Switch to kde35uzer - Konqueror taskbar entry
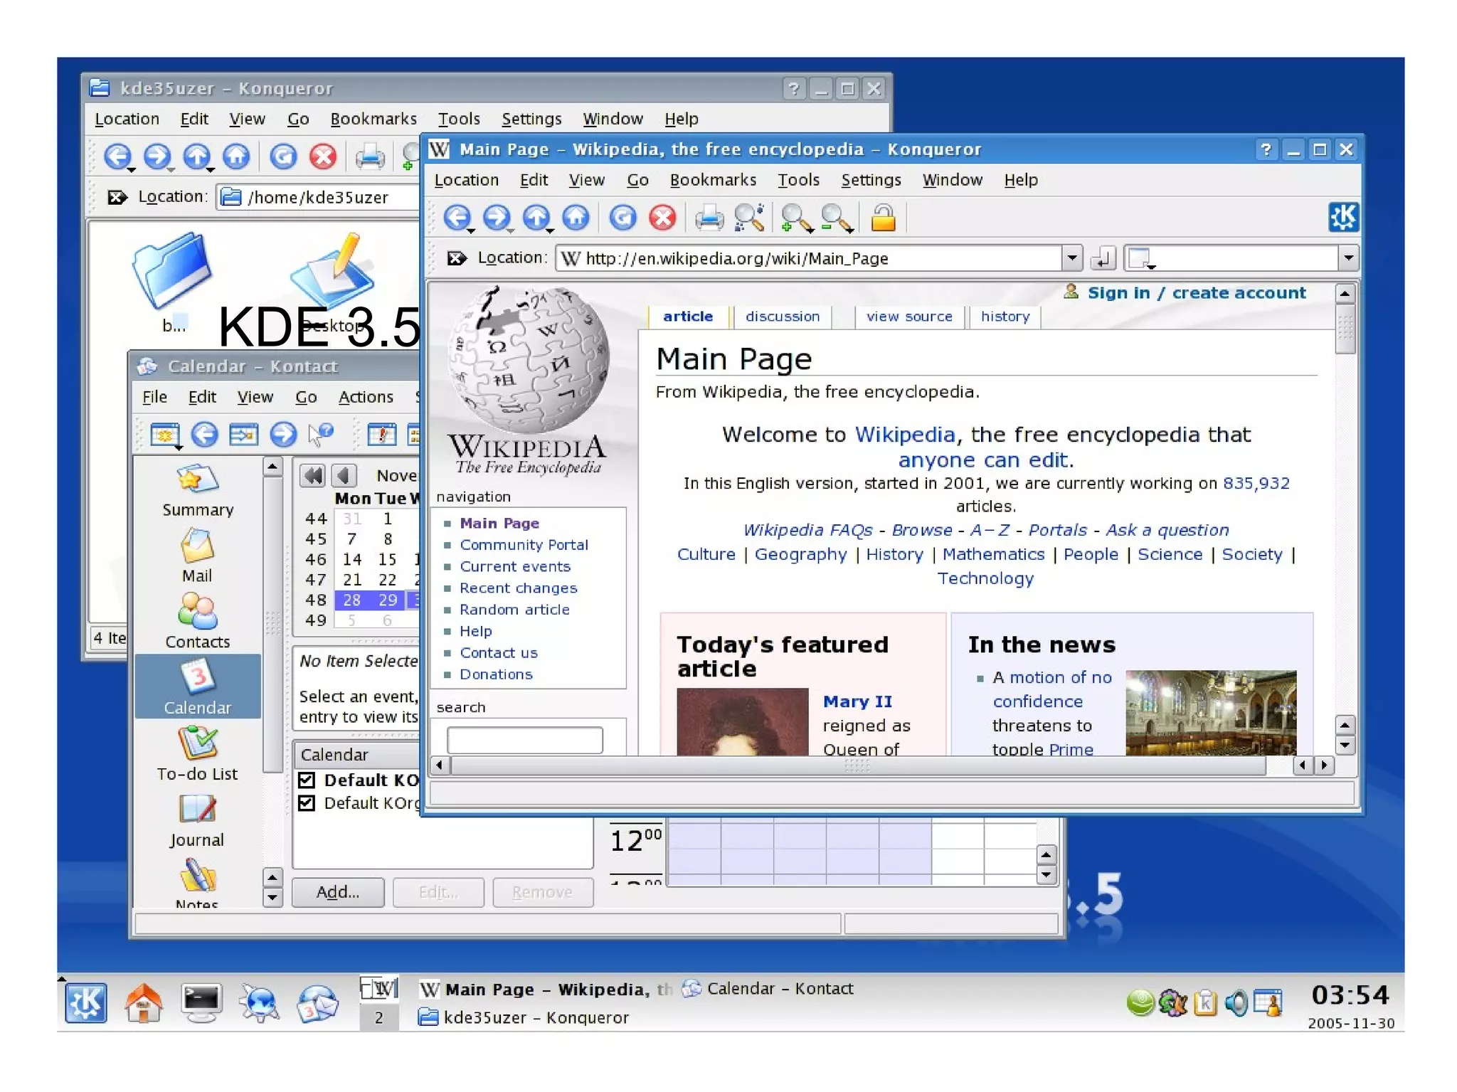 524,1017
